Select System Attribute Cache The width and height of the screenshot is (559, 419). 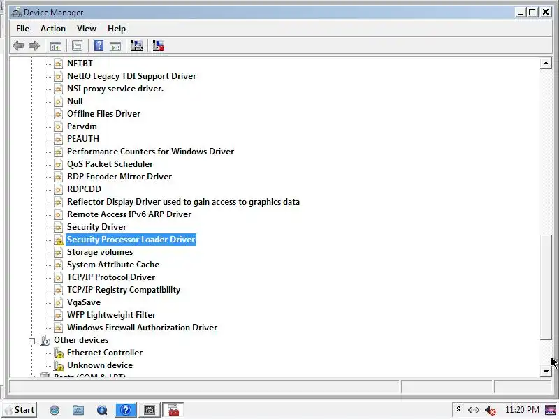pyautogui.click(x=113, y=265)
